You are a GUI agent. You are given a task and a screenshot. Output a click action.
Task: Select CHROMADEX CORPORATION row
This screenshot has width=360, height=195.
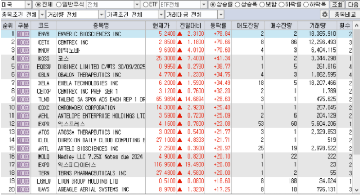click(176, 108)
